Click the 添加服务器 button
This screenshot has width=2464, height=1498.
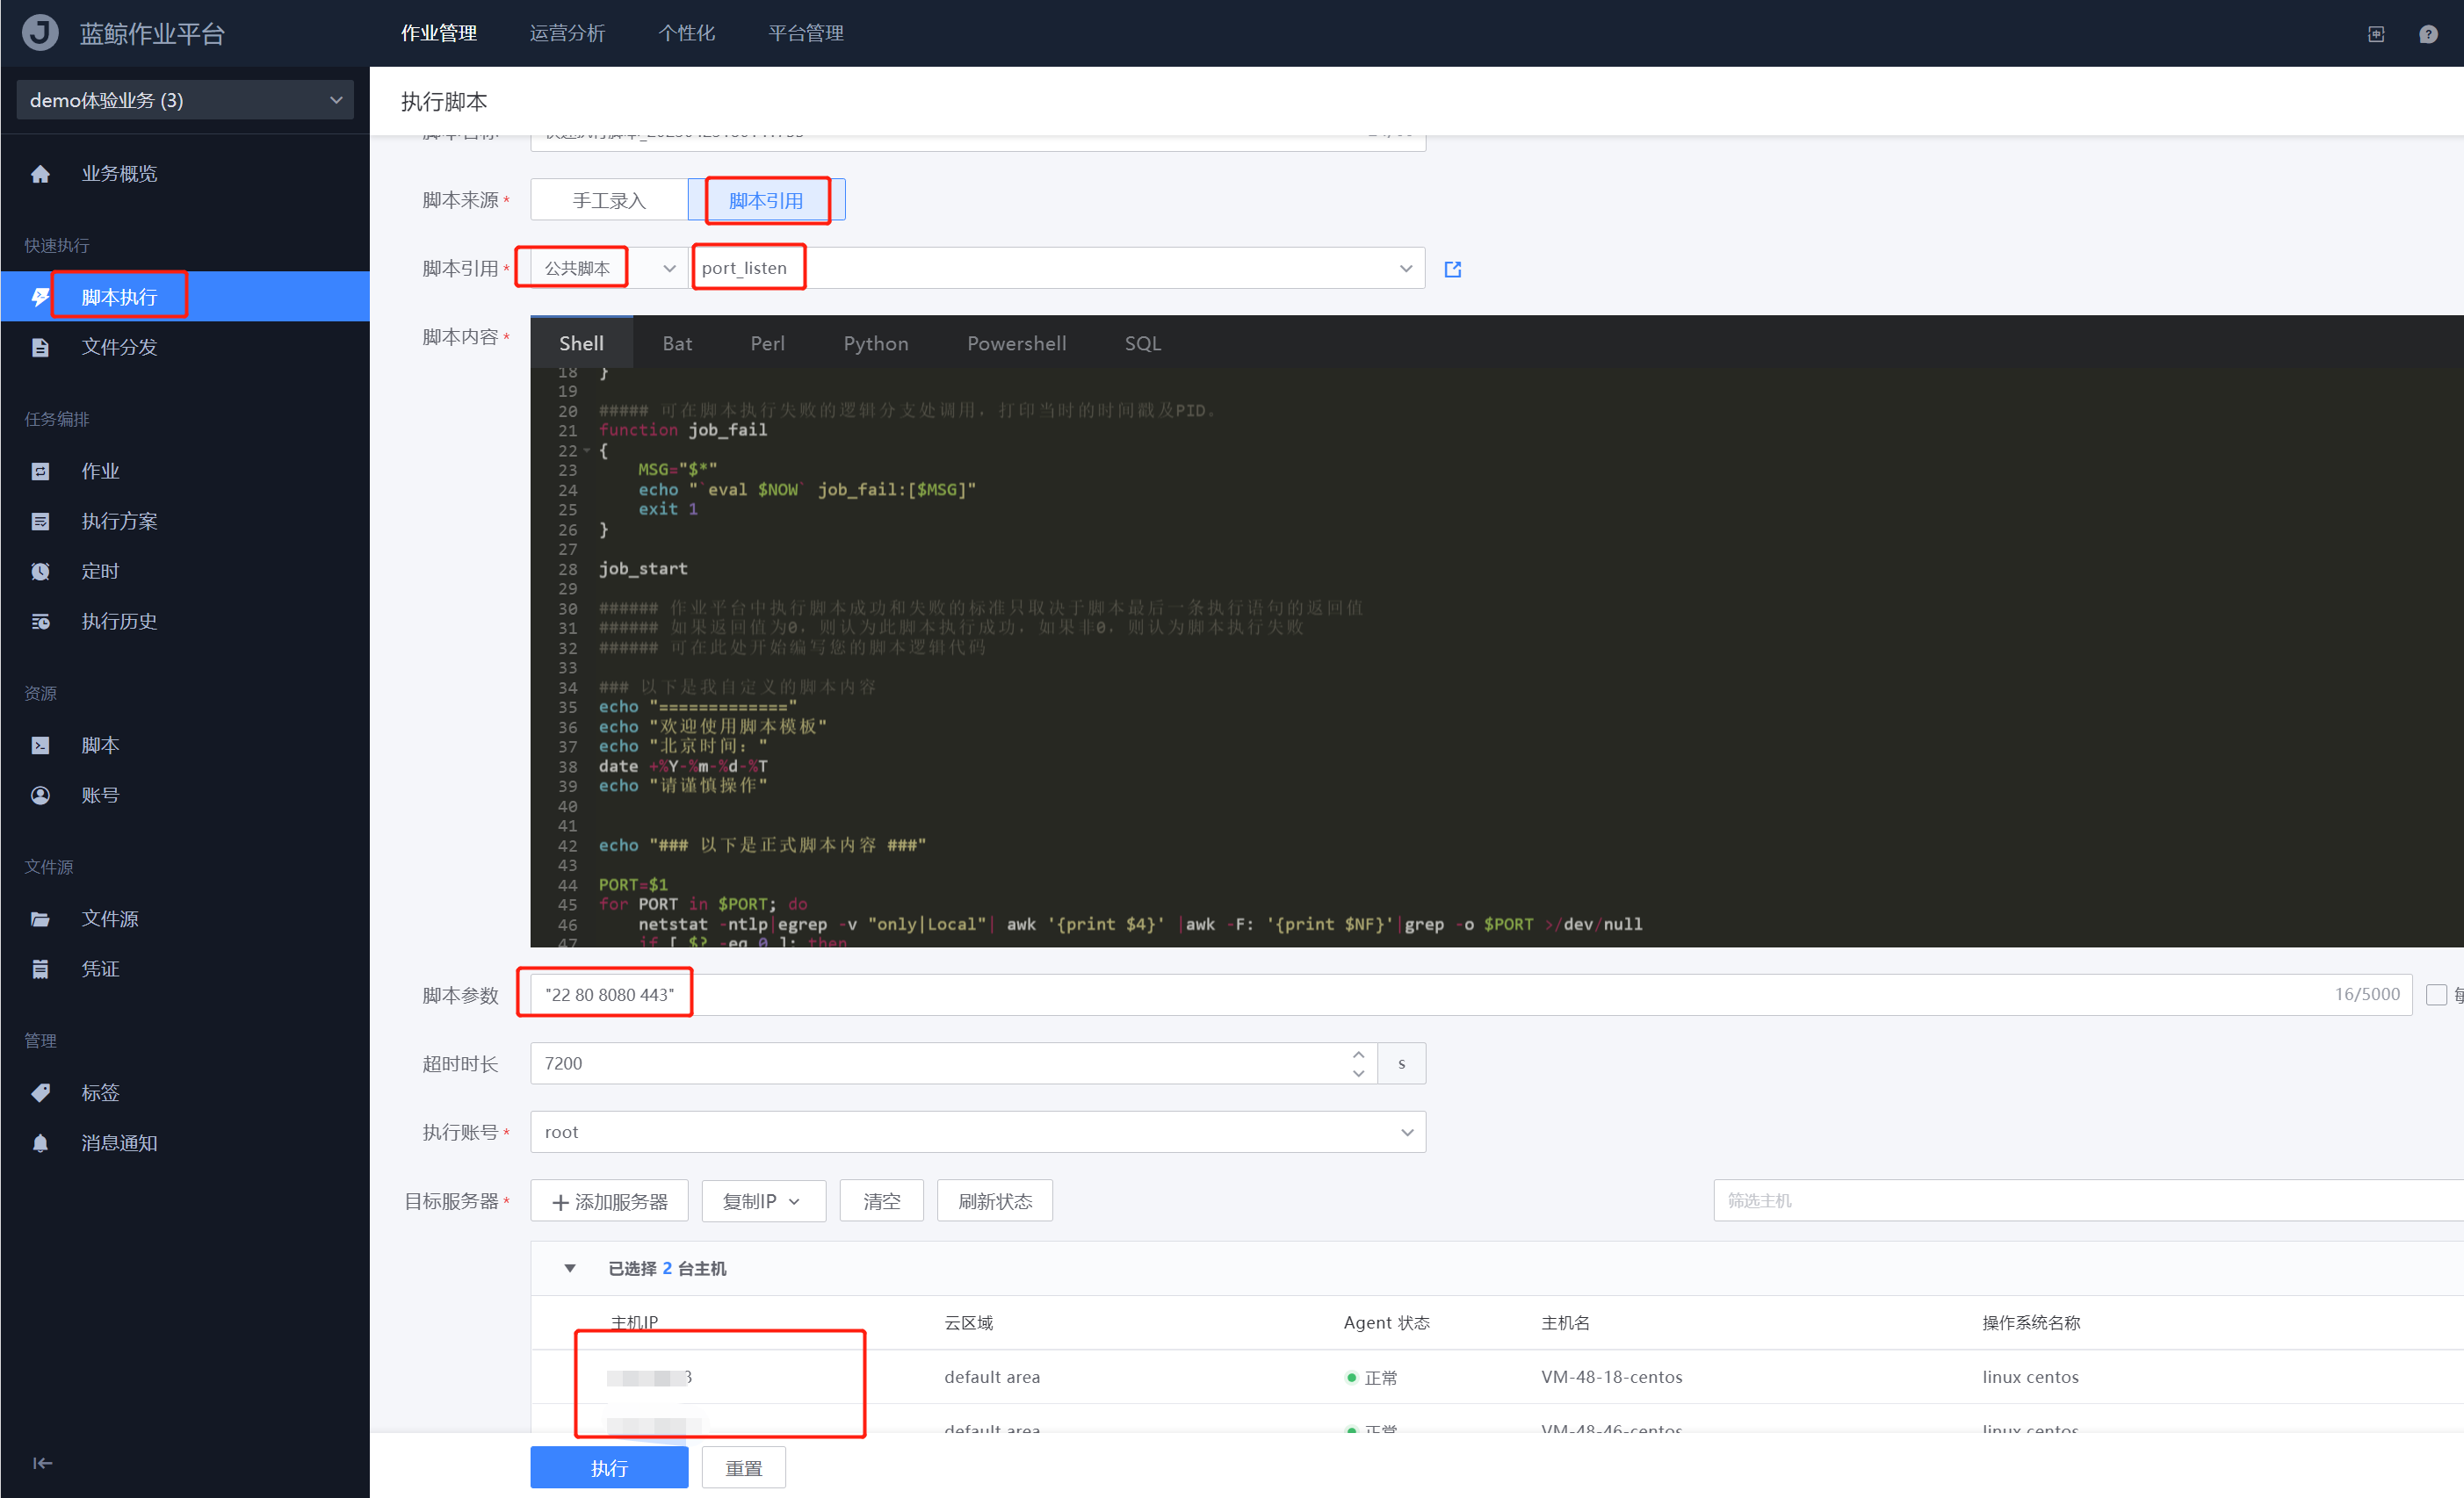609,1201
